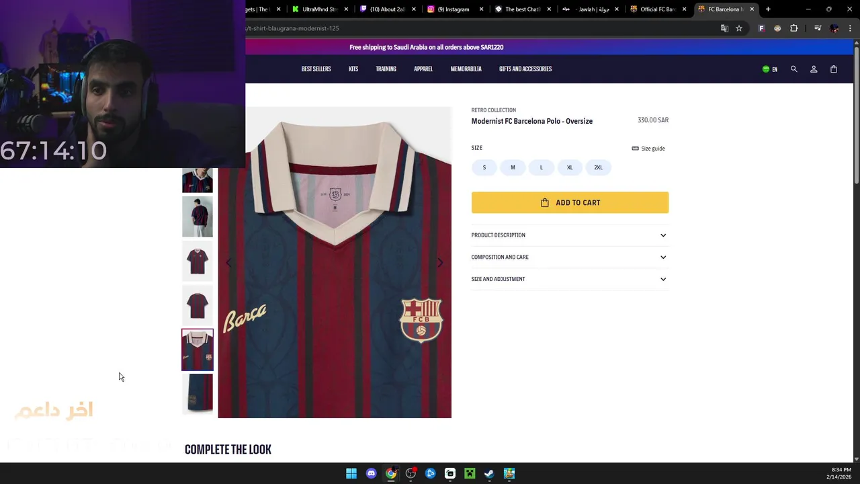Select the collar close-up thumbnail

coord(198,350)
